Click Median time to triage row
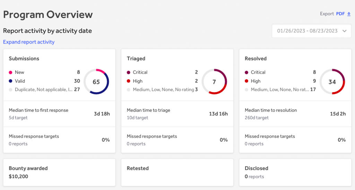 click(x=177, y=114)
